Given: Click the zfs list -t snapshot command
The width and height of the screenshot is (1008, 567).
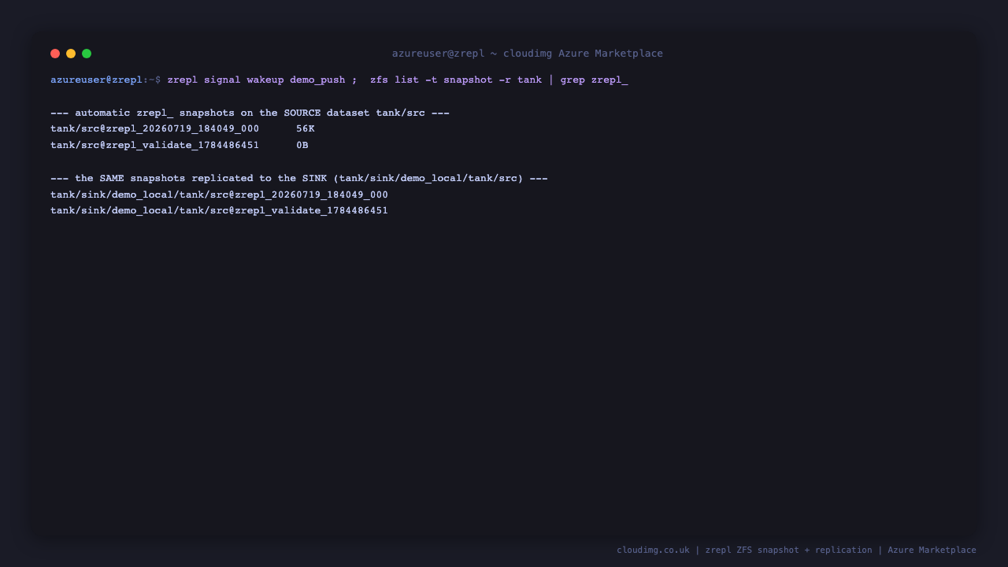Looking at the screenshot, I should tap(456, 80).
